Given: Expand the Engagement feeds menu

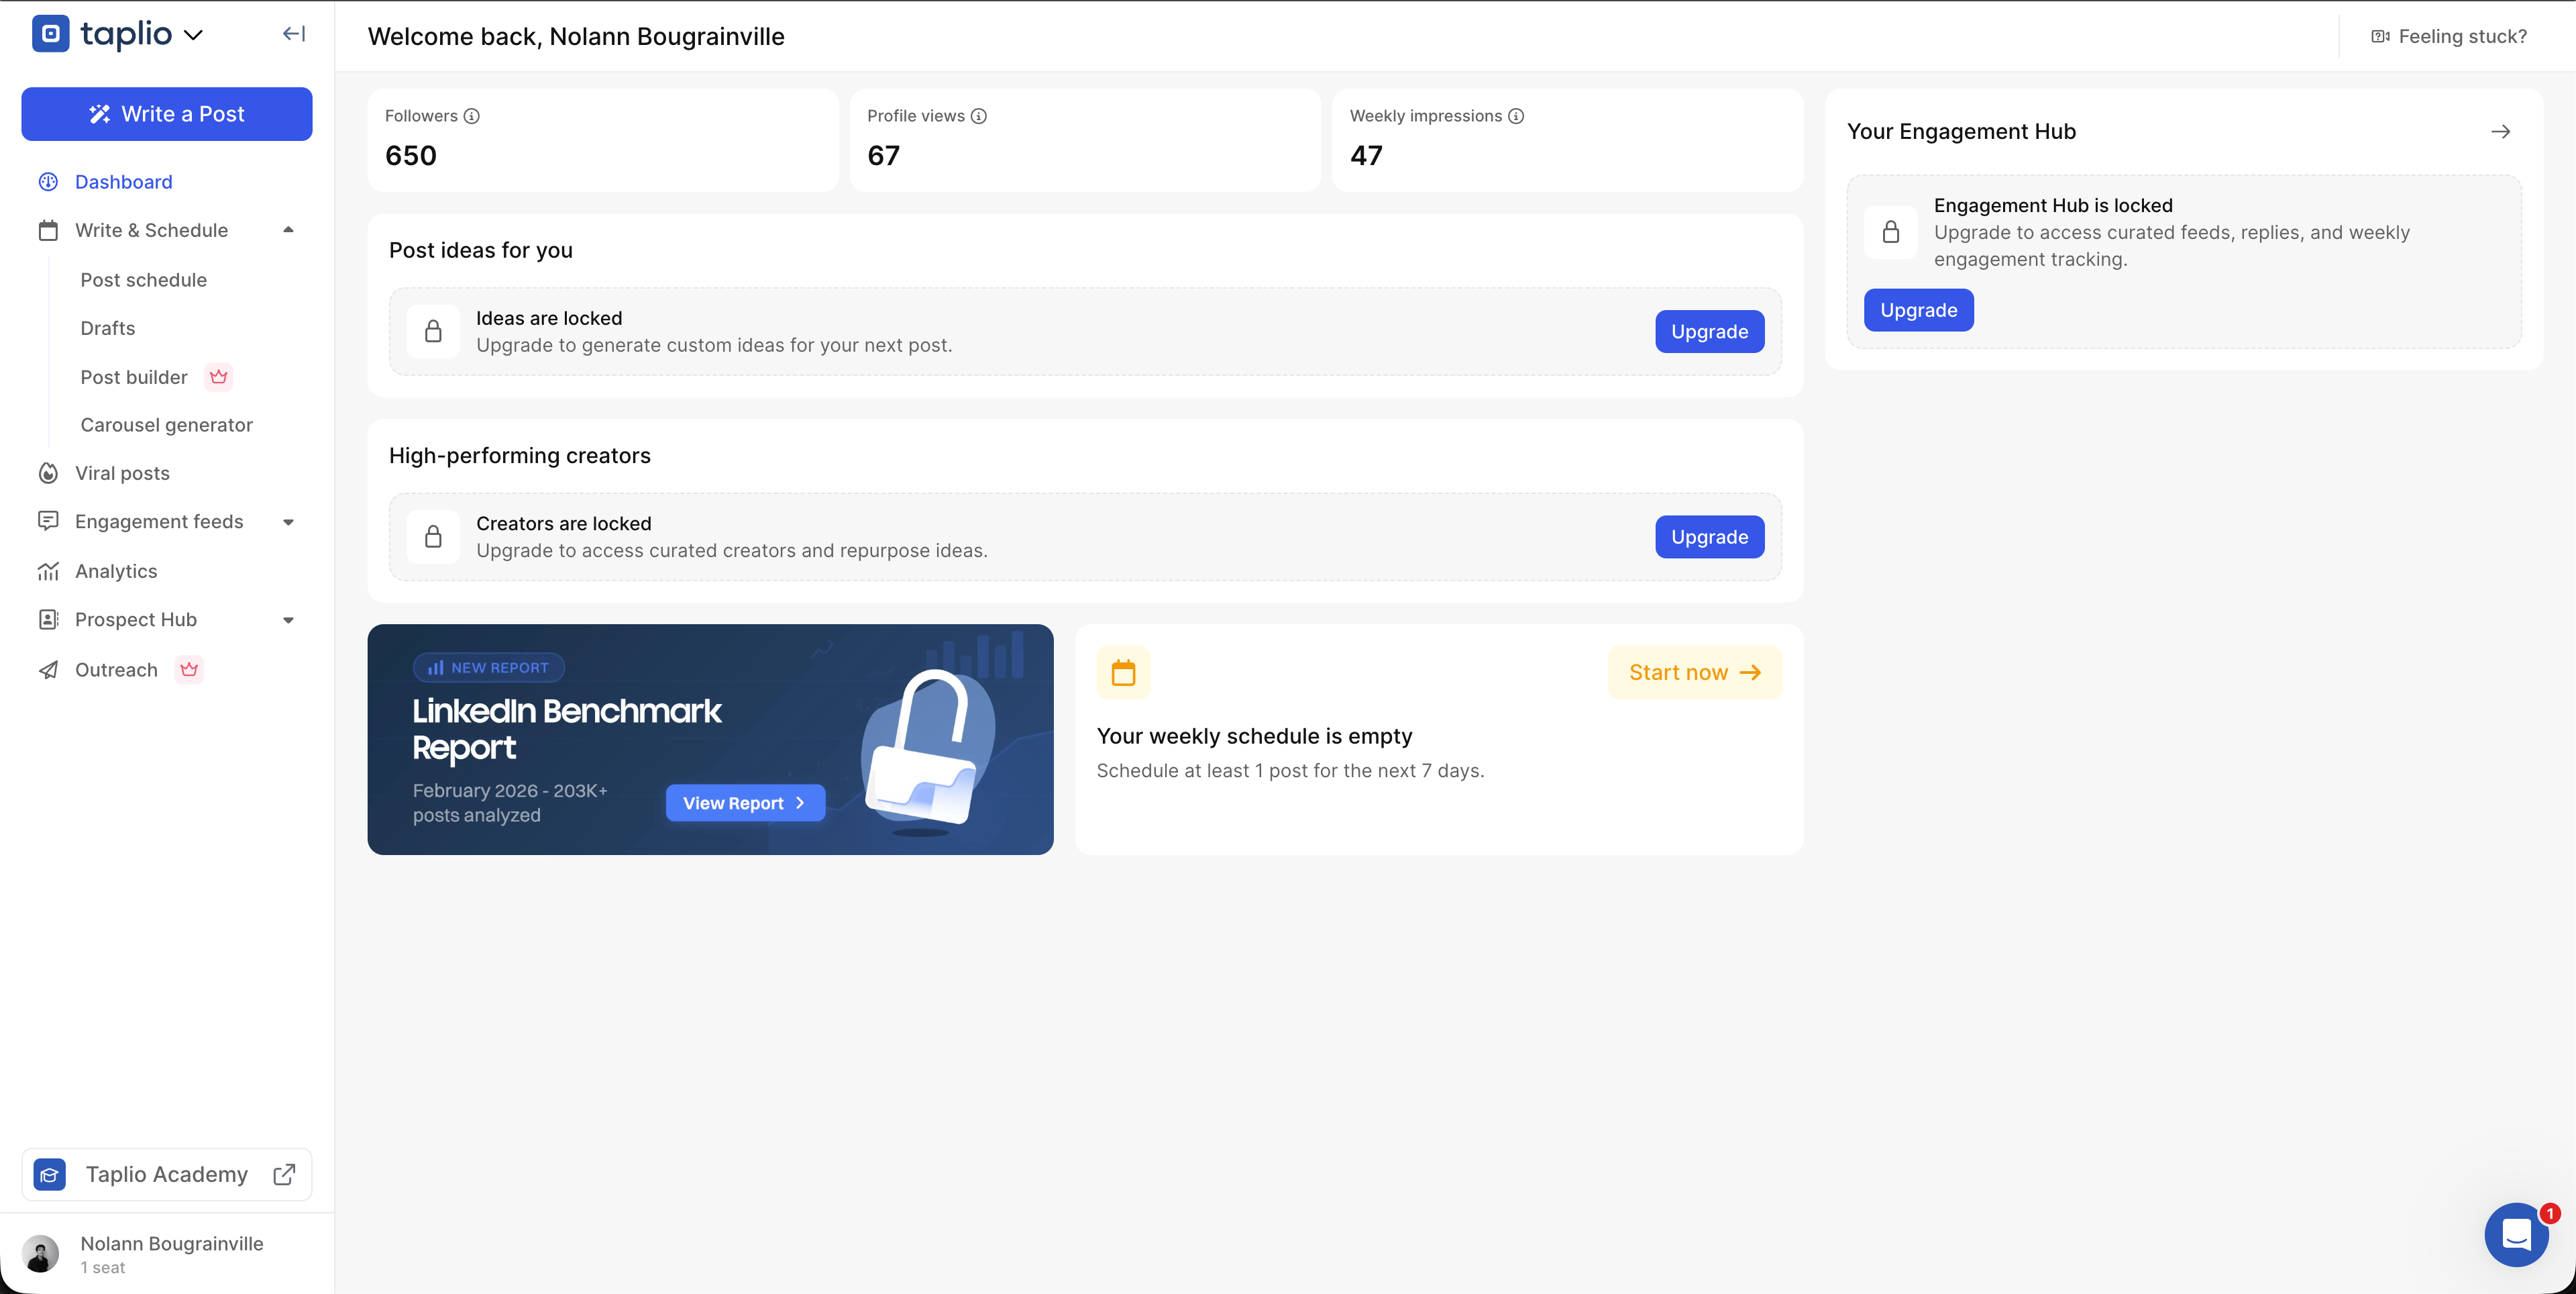Looking at the screenshot, I should tap(288, 521).
